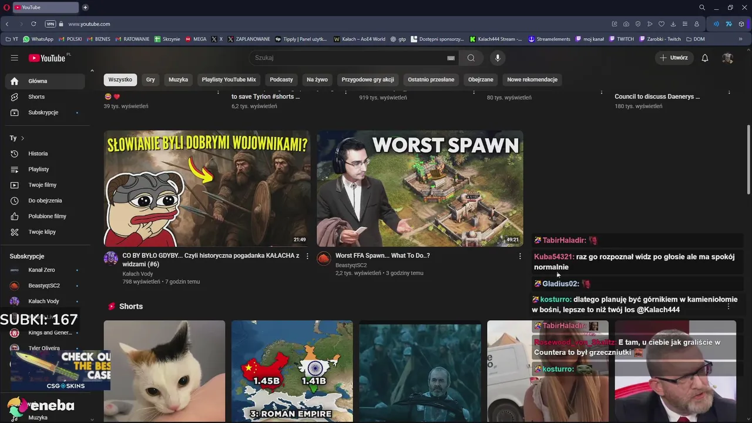The image size is (752, 423).
Task: Open Playlisty in the sidebar
Action: coord(45,169)
